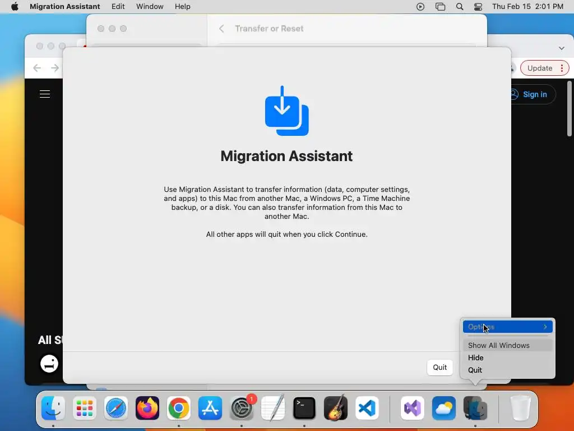
Task: Click the play circle menu bar icon
Action: pyautogui.click(x=420, y=7)
